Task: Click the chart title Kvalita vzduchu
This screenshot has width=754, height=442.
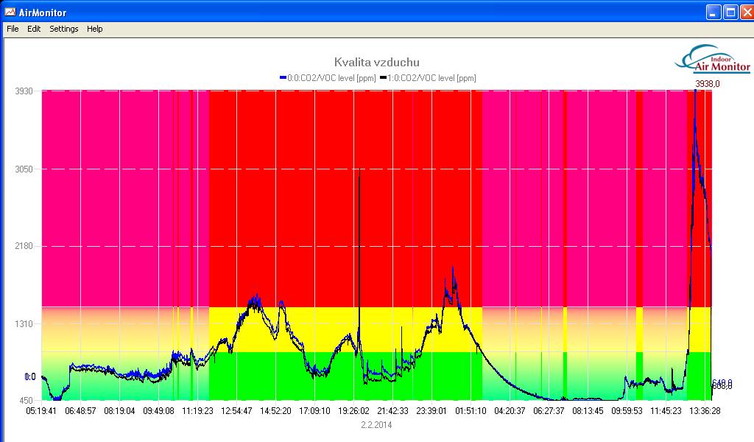Action: point(376,63)
